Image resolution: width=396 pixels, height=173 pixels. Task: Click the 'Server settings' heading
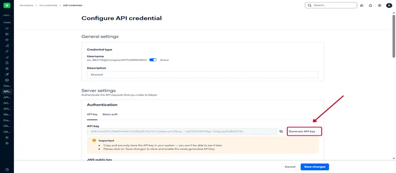[99, 90]
